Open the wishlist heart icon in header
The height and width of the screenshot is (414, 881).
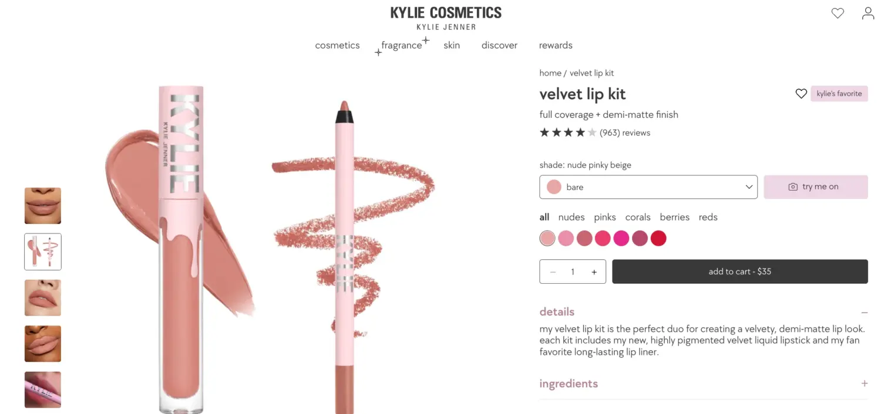point(838,13)
